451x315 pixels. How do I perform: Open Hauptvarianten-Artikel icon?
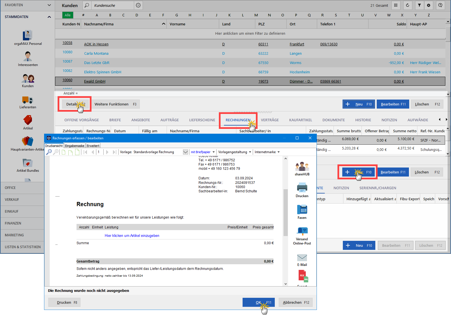tap(28, 144)
